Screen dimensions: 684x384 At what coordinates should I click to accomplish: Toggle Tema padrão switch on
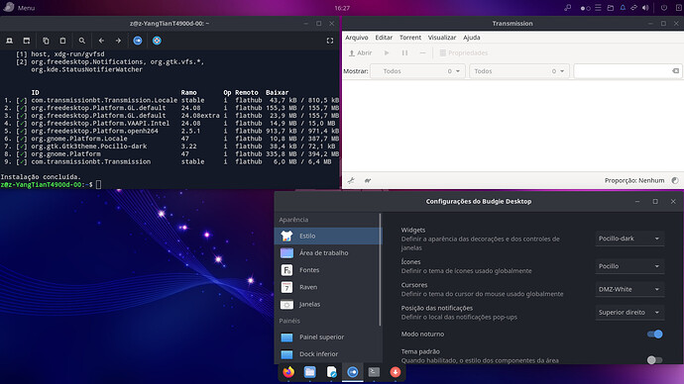pyautogui.click(x=655, y=359)
